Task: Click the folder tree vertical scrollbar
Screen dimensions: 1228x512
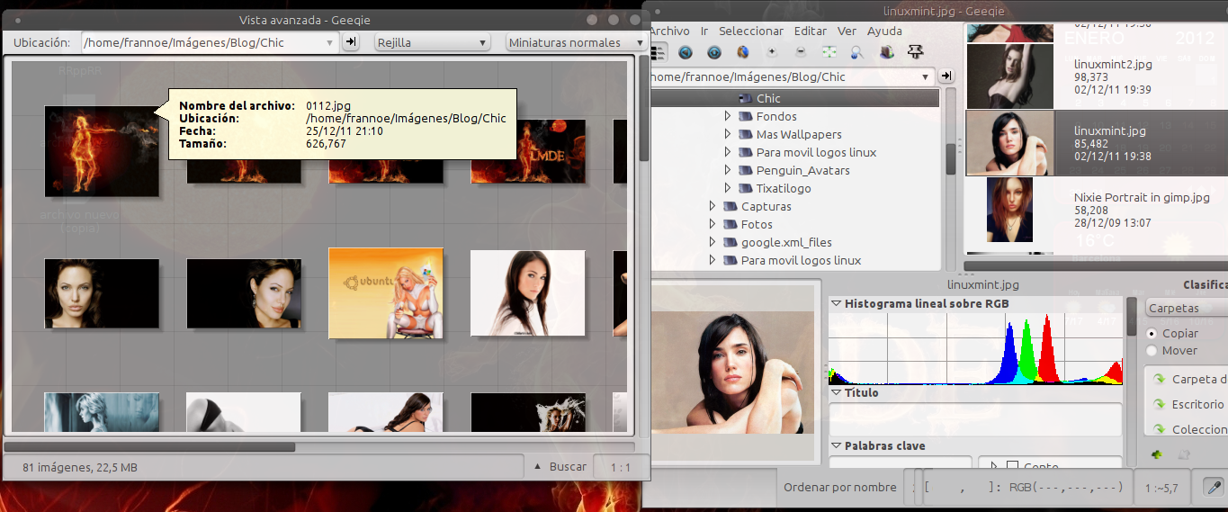Action: (x=950, y=157)
